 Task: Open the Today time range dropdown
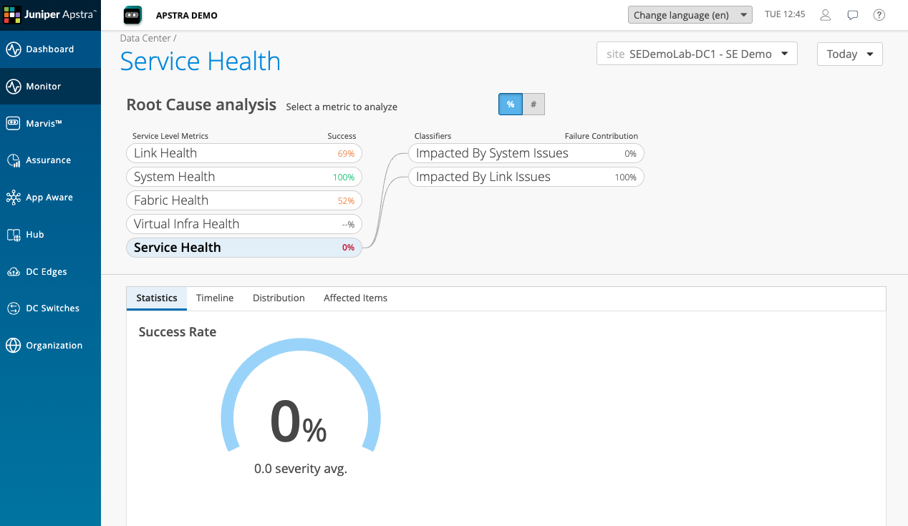click(850, 54)
